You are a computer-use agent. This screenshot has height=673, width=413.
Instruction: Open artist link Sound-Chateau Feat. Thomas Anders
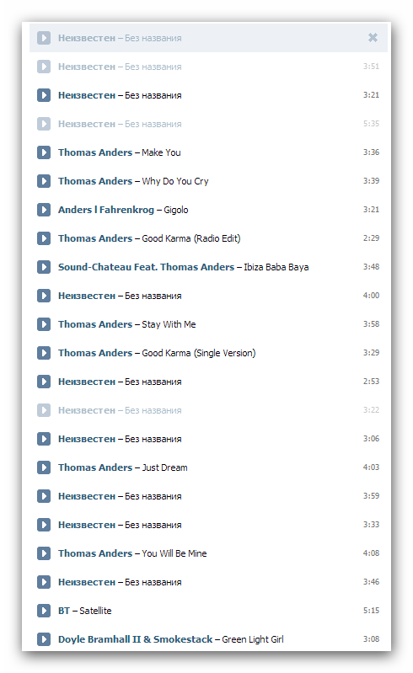[146, 267]
